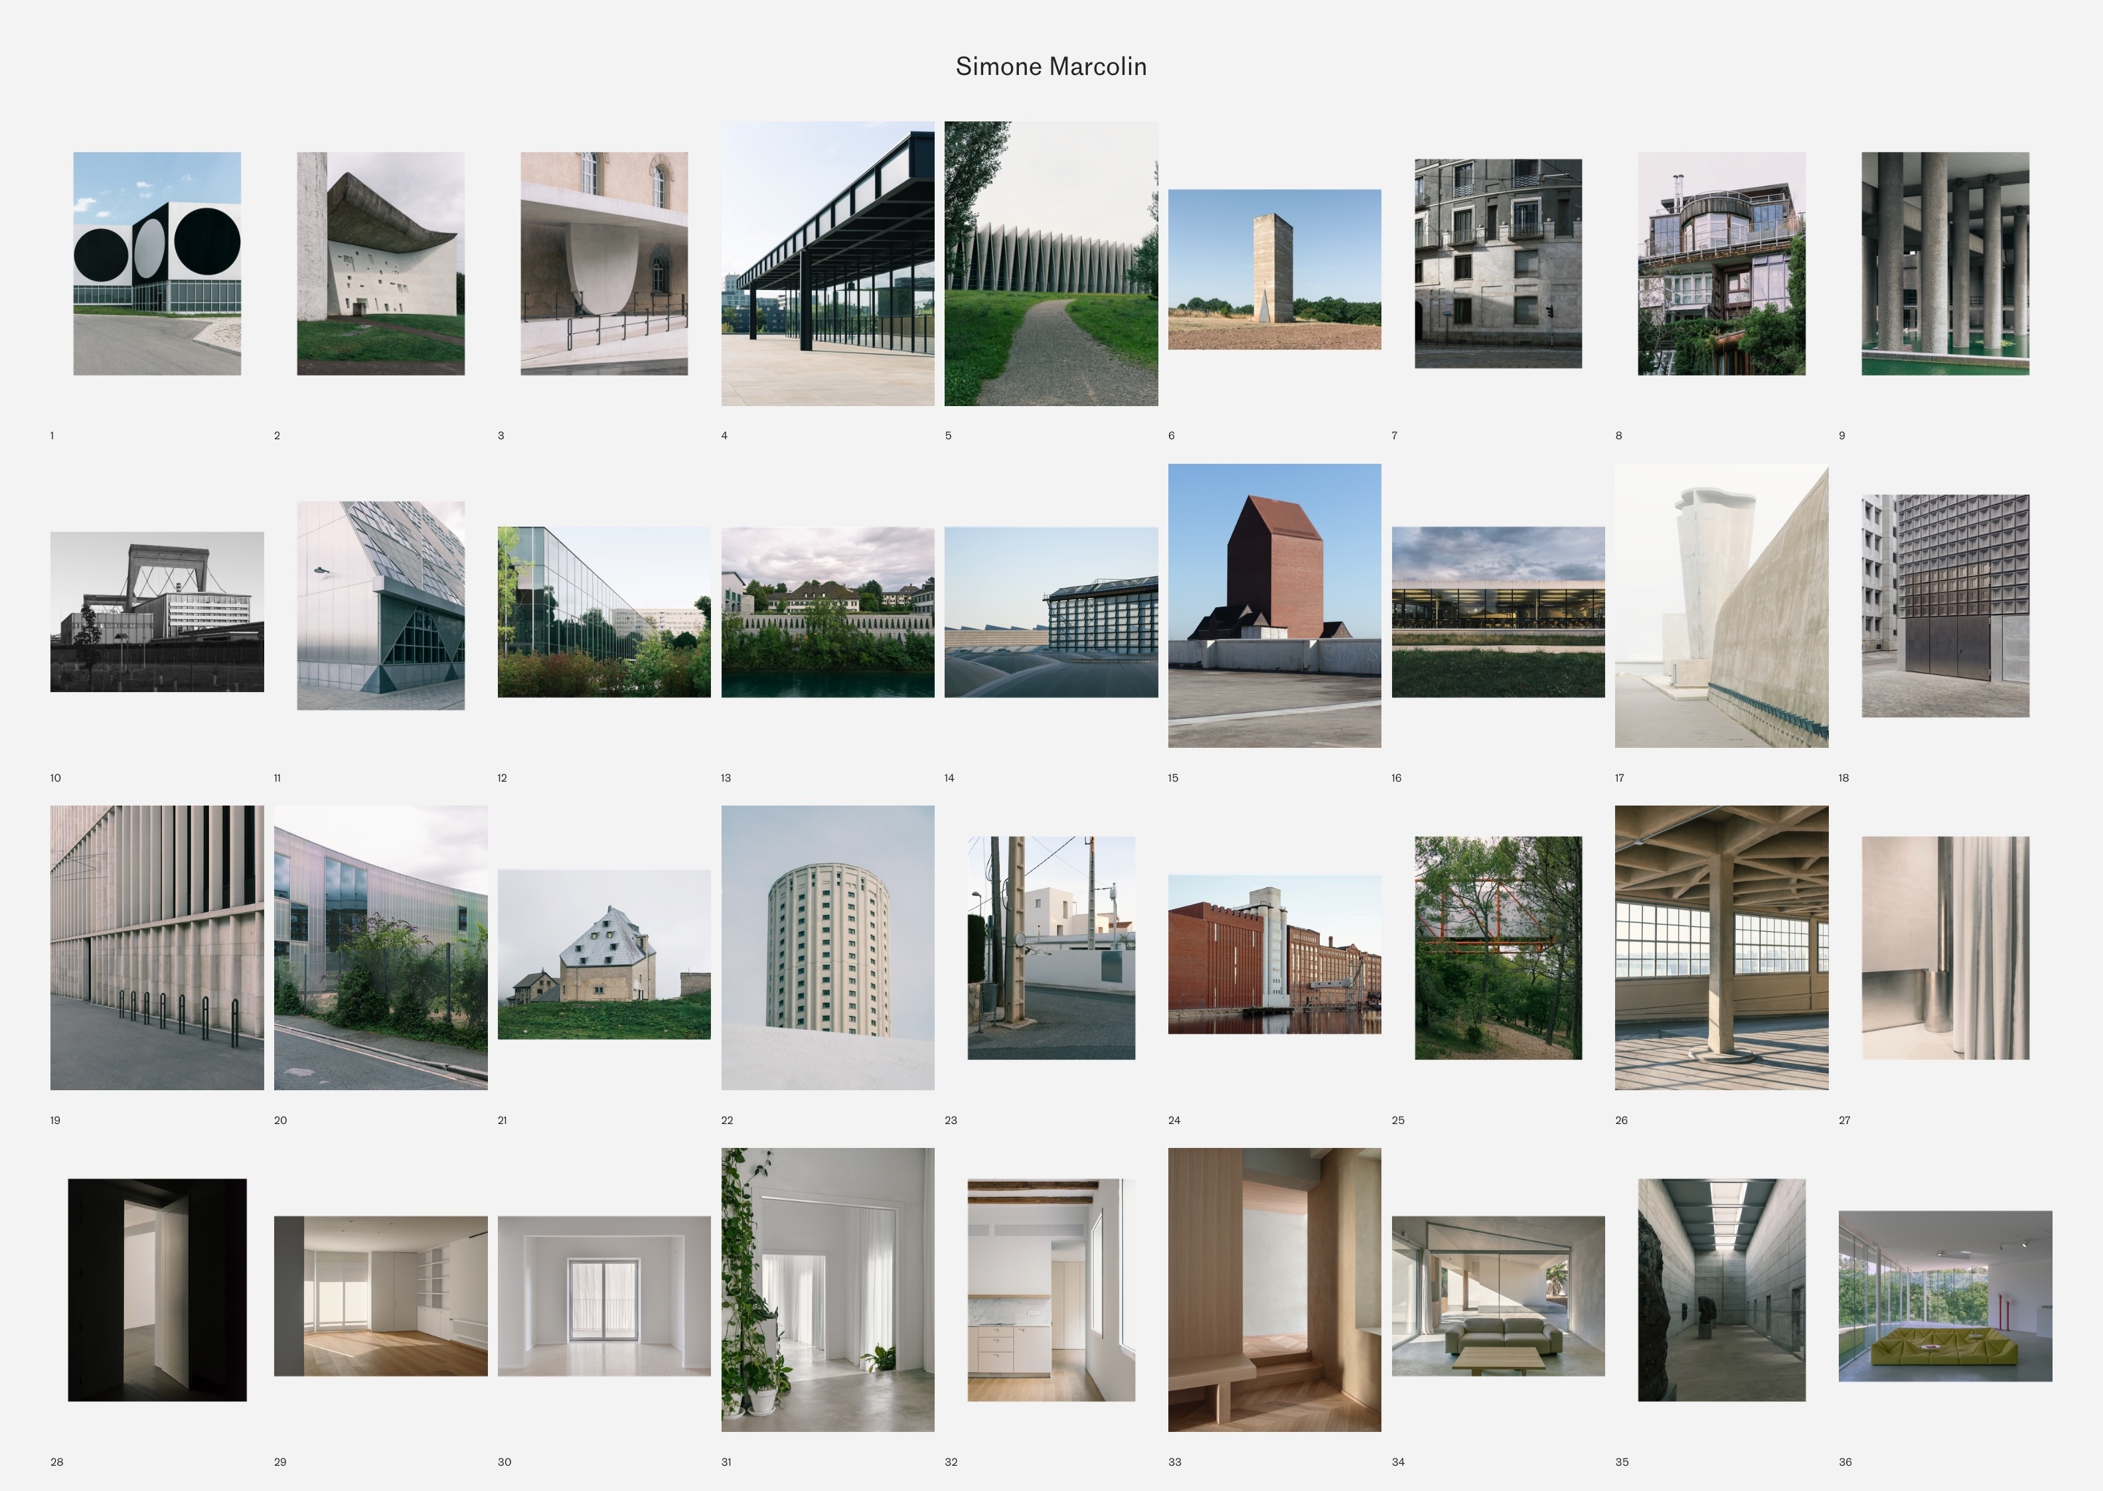View photo 36 with yellow-green sofa

tap(1945, 1295)
